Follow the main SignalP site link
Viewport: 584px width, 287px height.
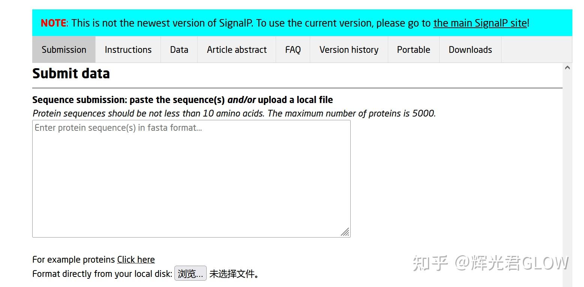click(x=480, y=23)
